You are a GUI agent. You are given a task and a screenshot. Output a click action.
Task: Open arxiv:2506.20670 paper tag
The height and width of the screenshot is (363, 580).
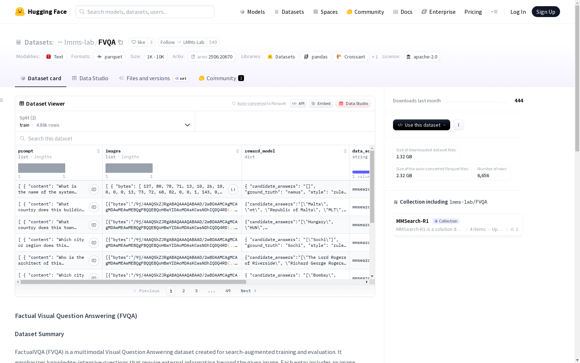[212, 57]
